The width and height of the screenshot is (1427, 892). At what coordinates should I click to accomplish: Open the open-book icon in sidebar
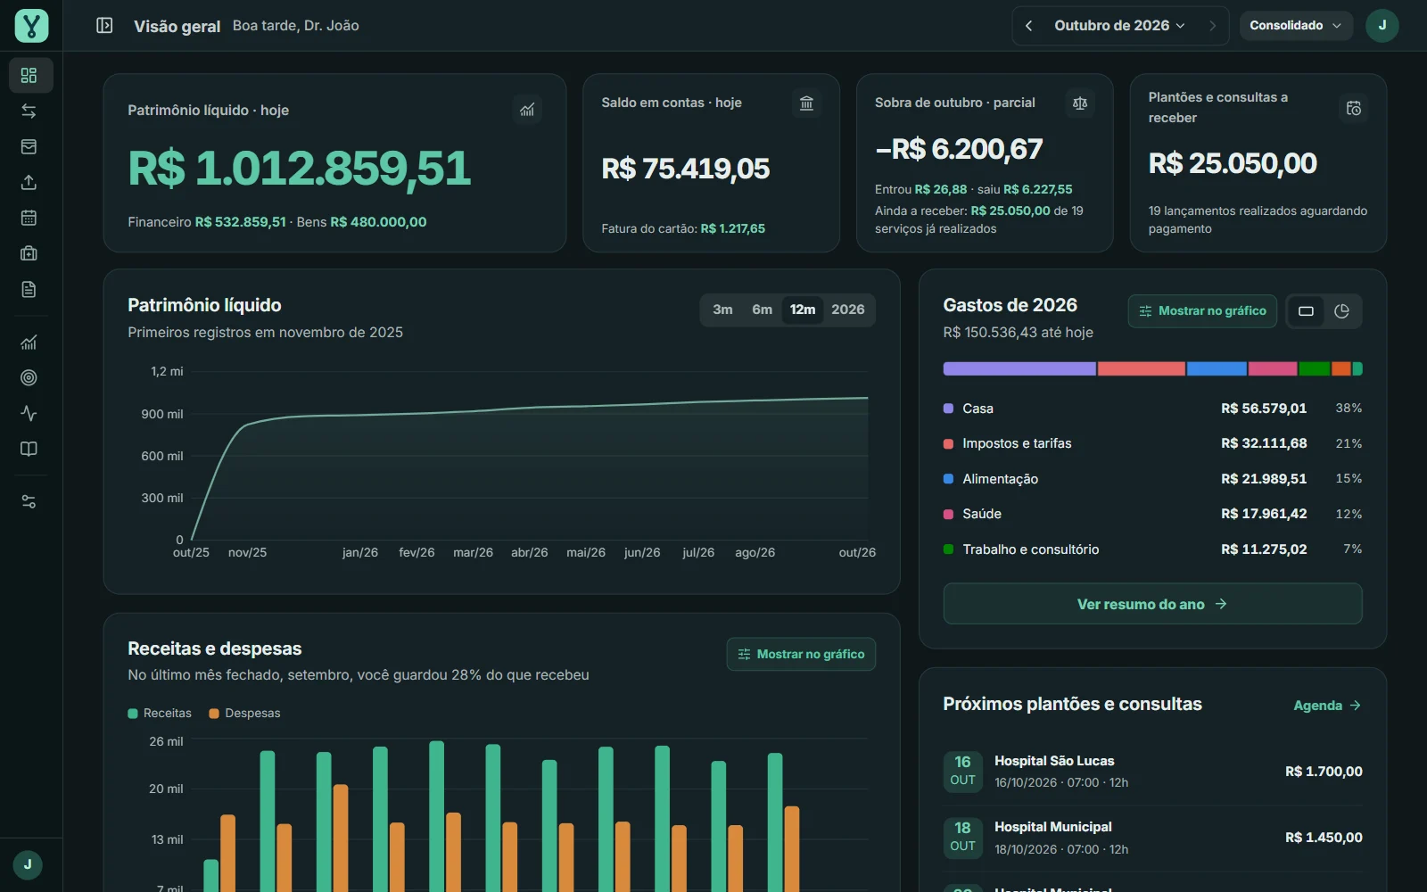point(29,449)
